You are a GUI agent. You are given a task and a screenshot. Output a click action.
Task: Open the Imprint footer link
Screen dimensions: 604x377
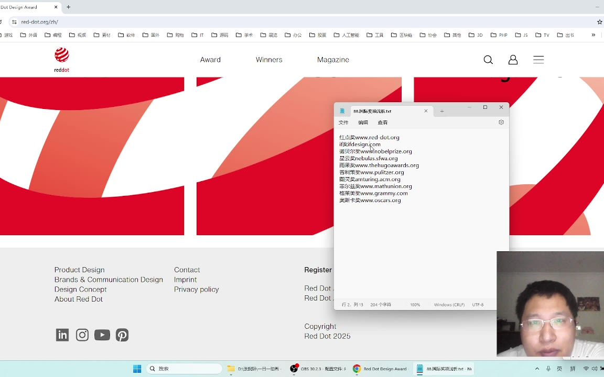pos(185,280)
